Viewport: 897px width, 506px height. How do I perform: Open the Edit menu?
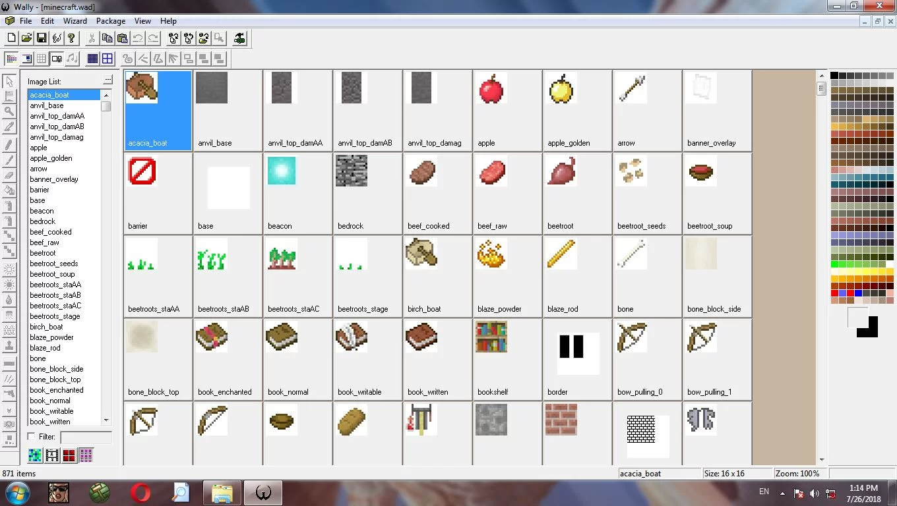(x=47, y=21)
